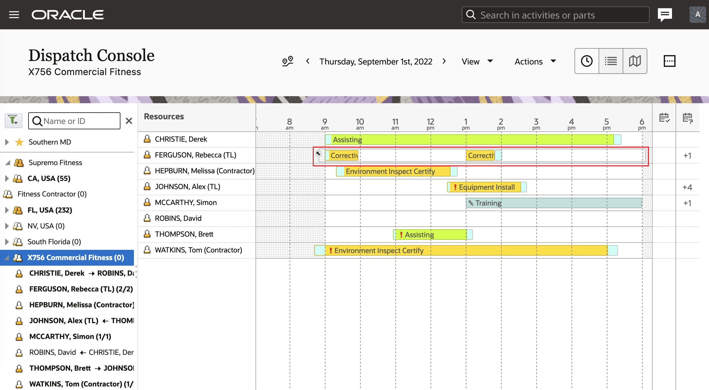Screen dimensions: 709x390
Task: Go to next day arrow
Action: [x=444, y=61]
